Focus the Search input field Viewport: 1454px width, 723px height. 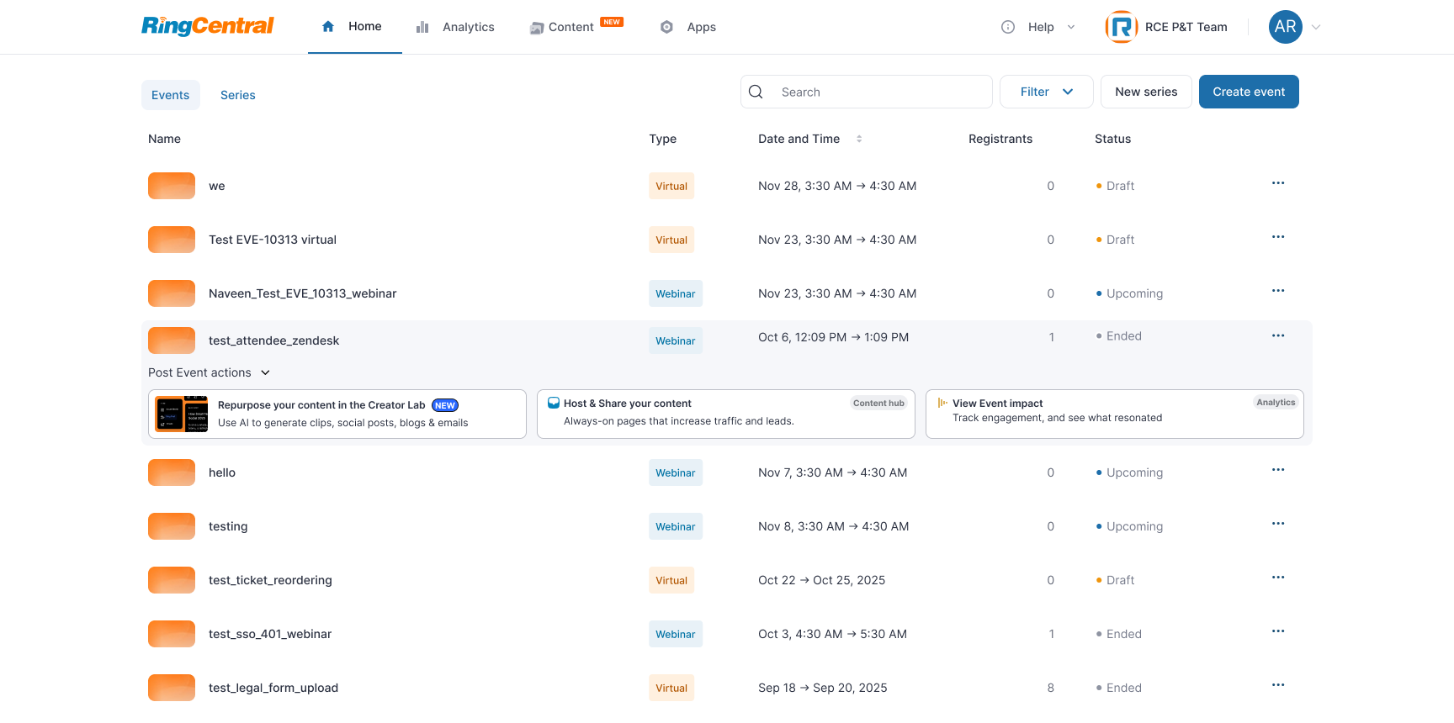(x=867, y=92)
